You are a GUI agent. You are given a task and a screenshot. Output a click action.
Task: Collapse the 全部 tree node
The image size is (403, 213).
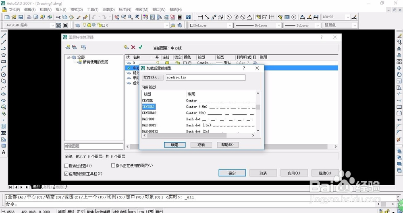click(x=69, y=57)
